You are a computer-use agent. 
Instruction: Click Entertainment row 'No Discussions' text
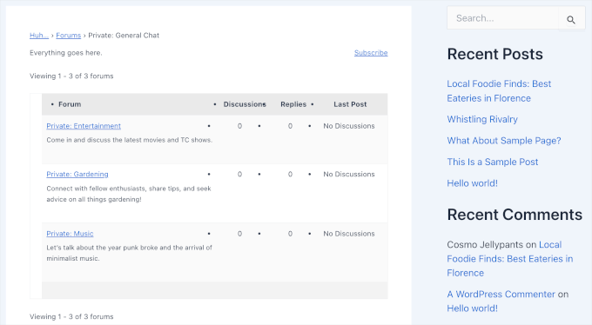point(349,126)
